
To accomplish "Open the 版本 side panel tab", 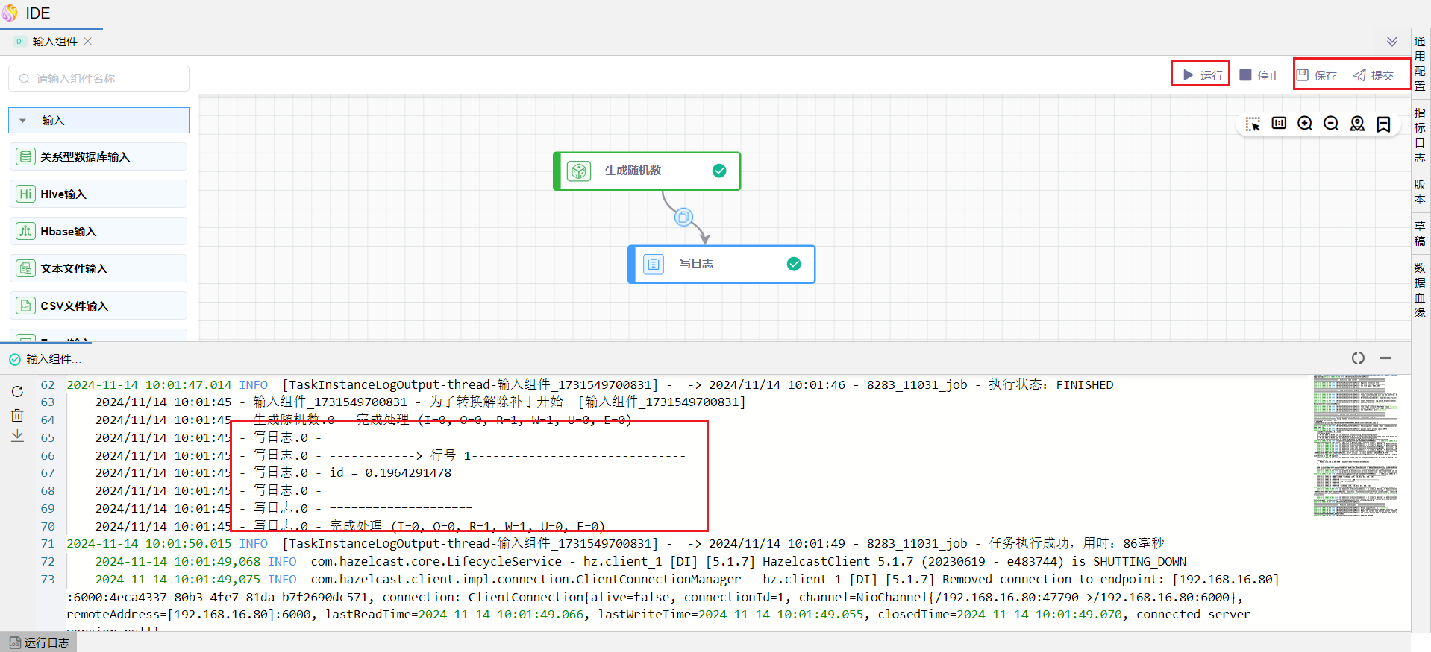I will (x=1419, y=192).
